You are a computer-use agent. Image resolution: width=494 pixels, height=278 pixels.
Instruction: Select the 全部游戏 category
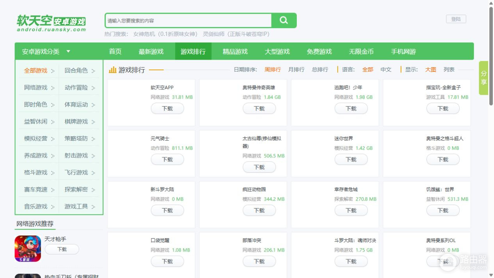click(x=36, y=71)
